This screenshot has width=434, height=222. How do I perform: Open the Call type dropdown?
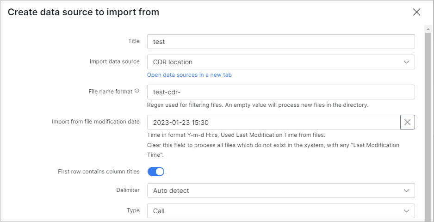pyautogui.click(x=281, y=211)
